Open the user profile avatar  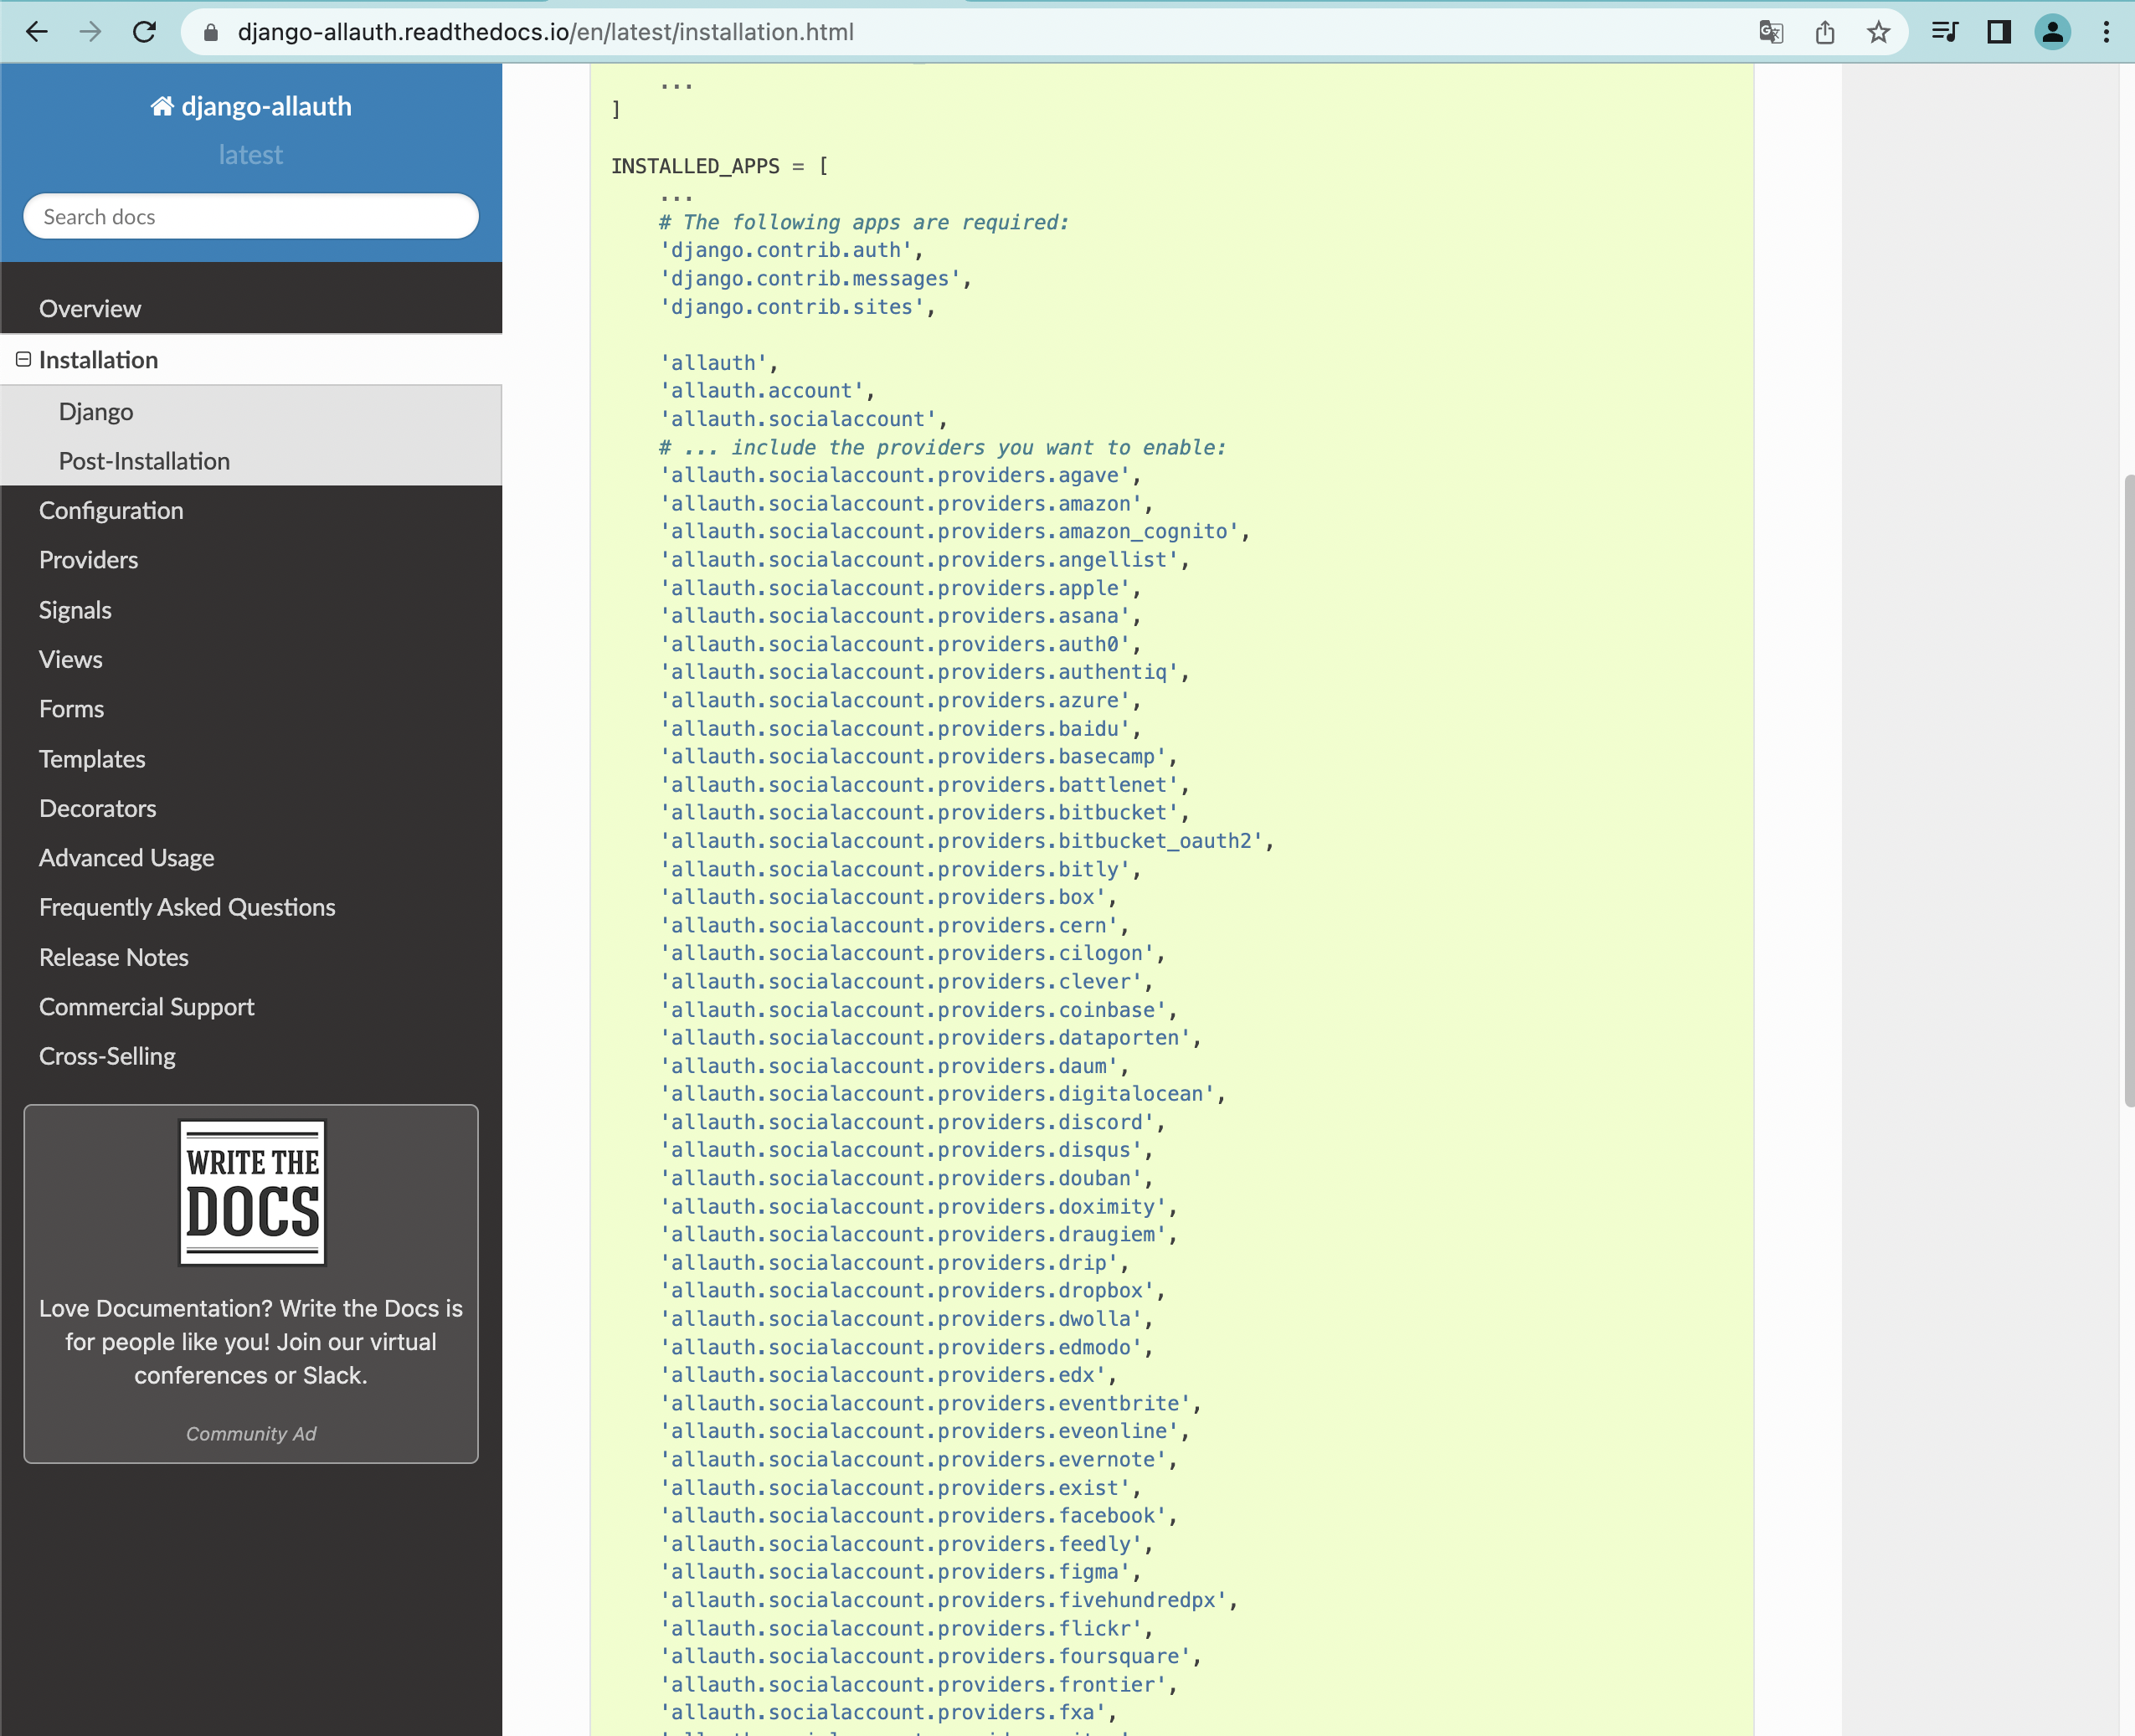(x=2053, y=32)
